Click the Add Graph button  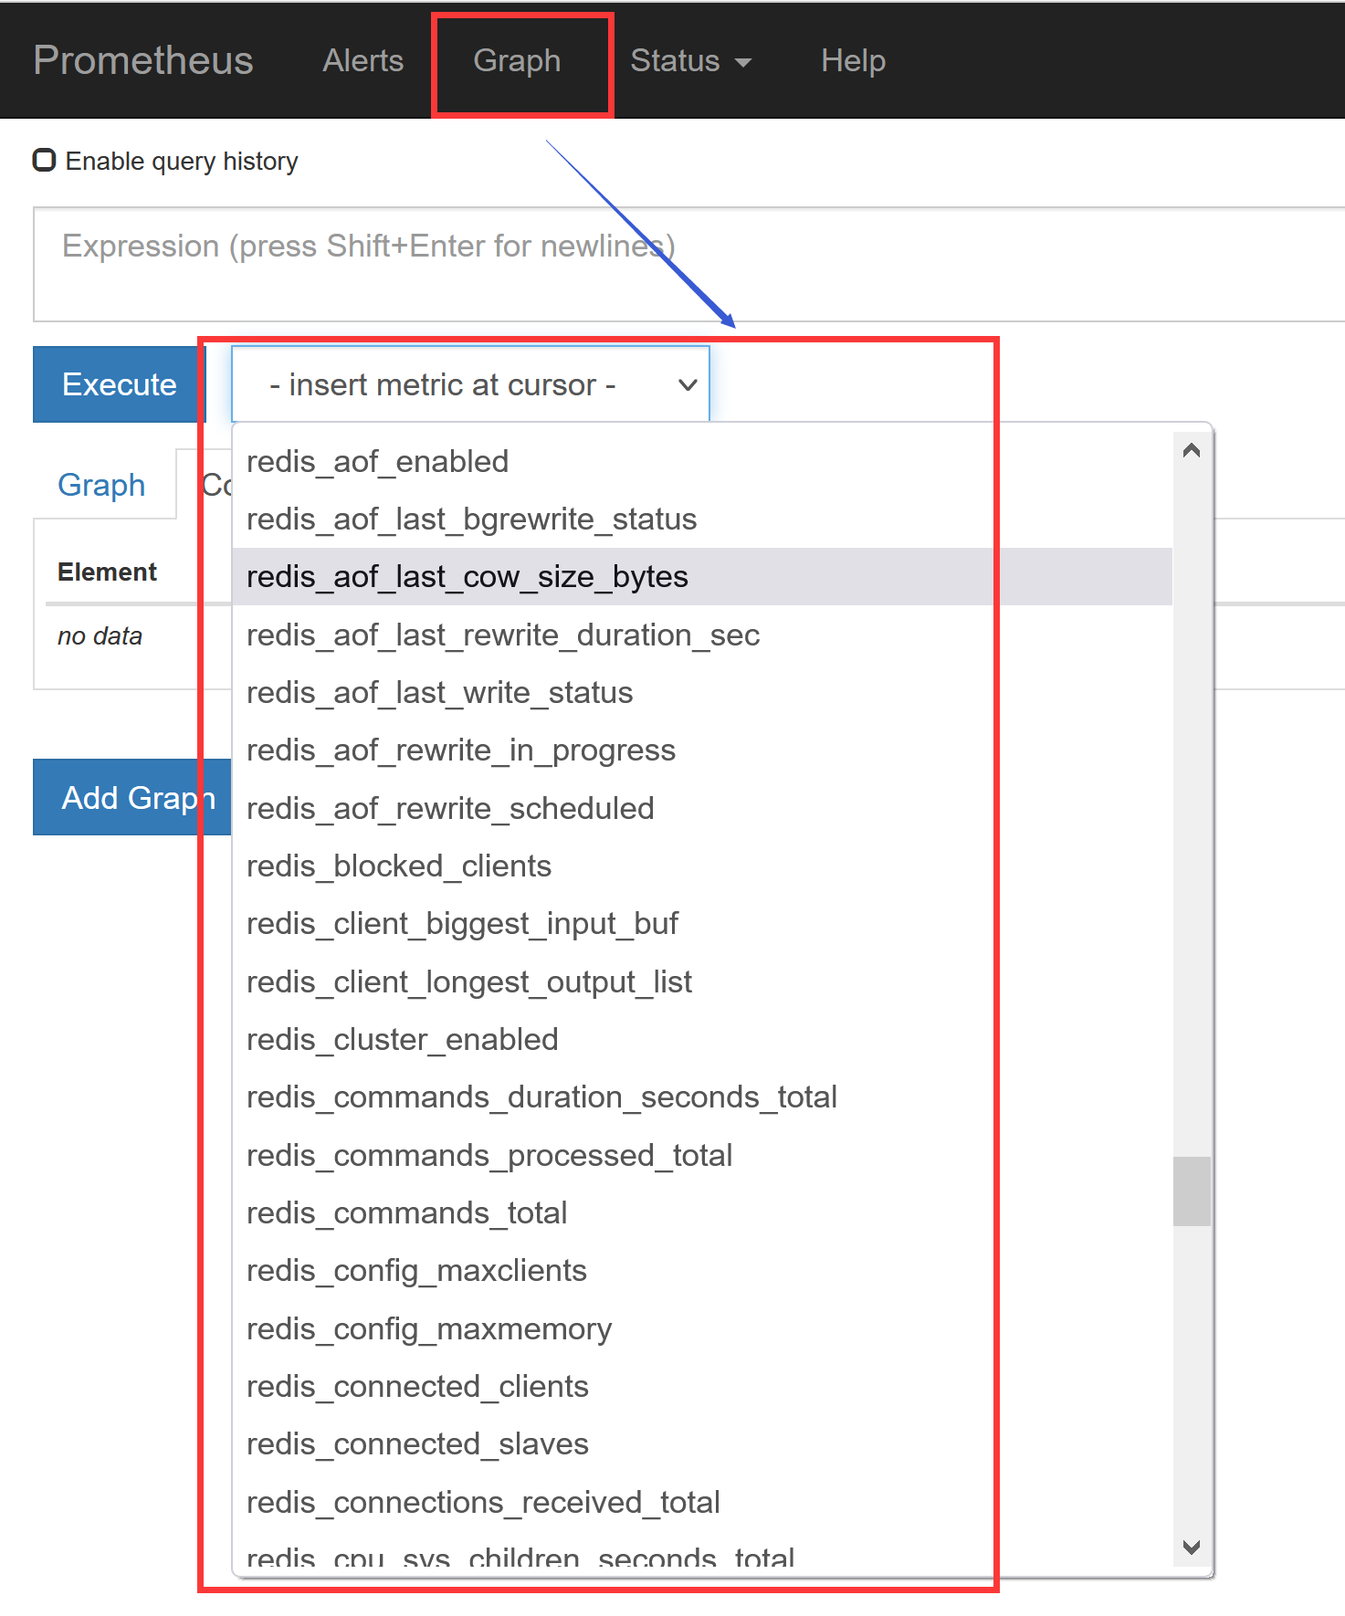click(132, 797)
